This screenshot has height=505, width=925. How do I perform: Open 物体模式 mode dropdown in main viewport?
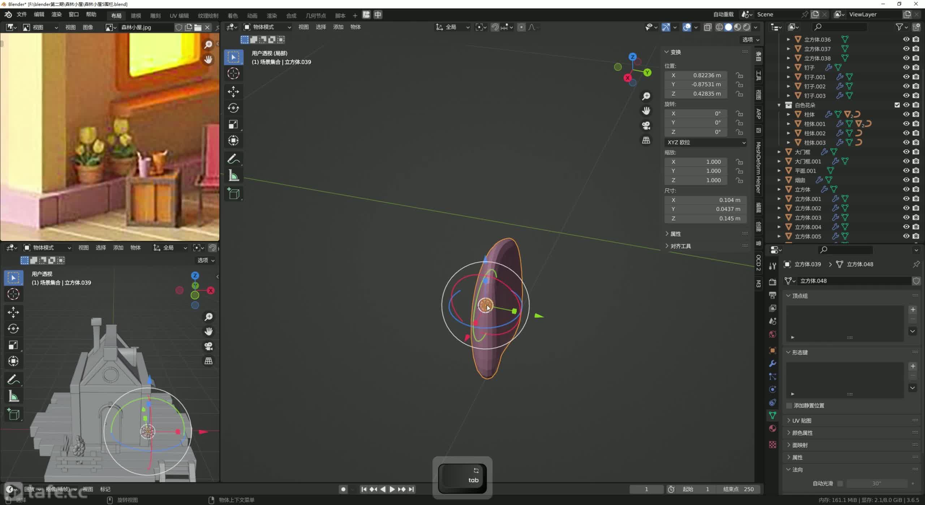[x=267, y=27]
